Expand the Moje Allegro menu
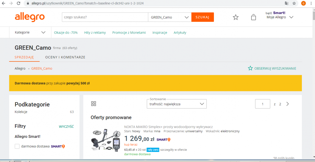315x162 pixels. tap(280, 17)
